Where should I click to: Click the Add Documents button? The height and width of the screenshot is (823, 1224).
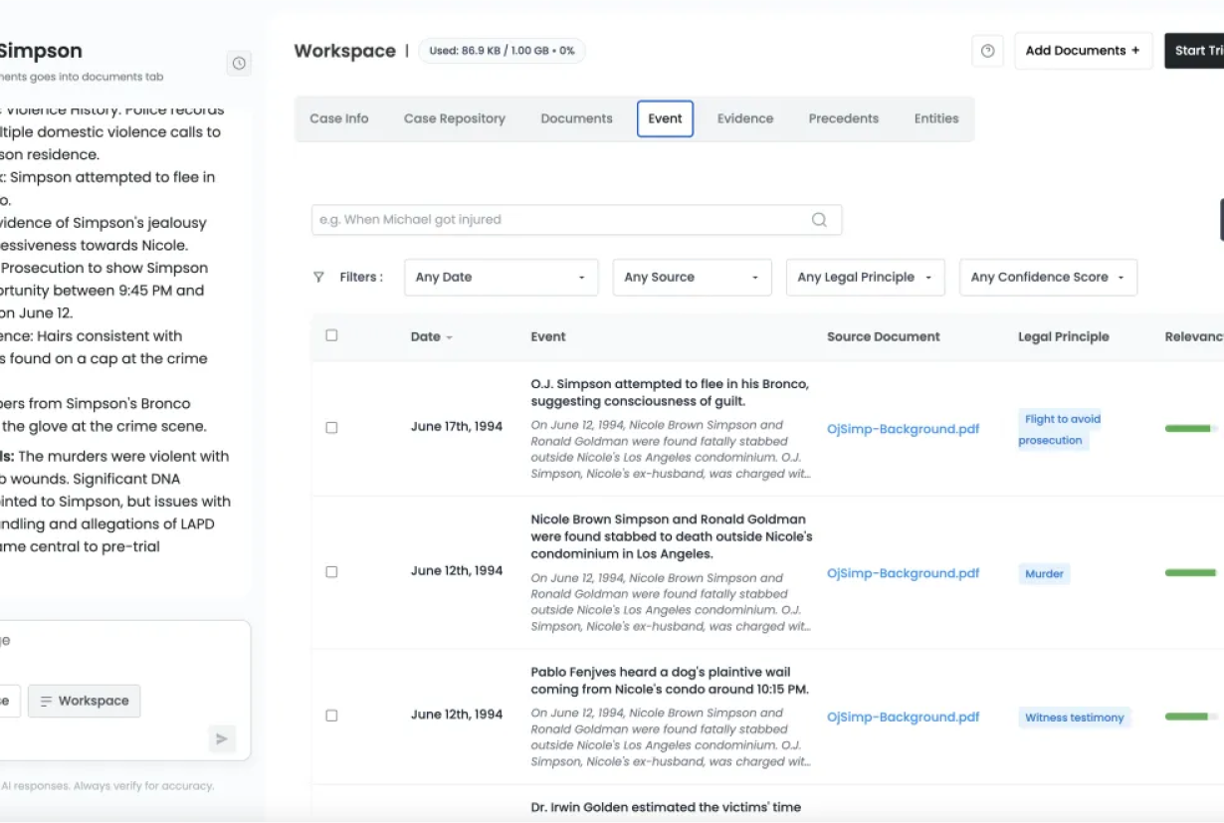pyautogui.click(x=1084, y=51)
